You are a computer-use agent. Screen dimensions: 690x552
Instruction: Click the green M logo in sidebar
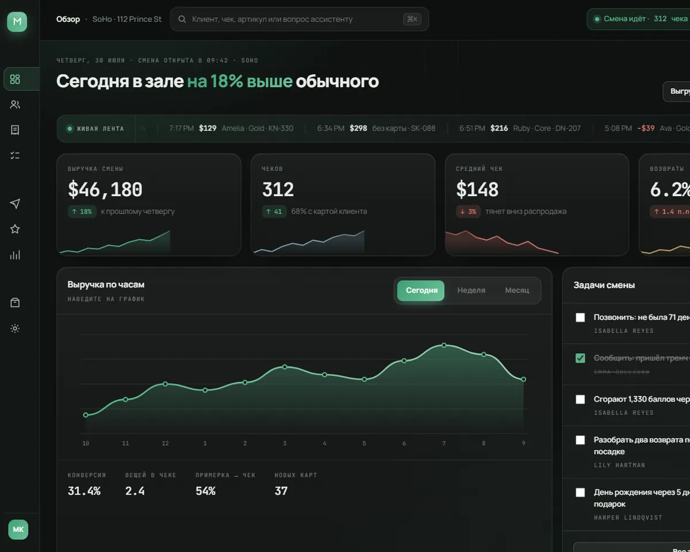[17, 22]
